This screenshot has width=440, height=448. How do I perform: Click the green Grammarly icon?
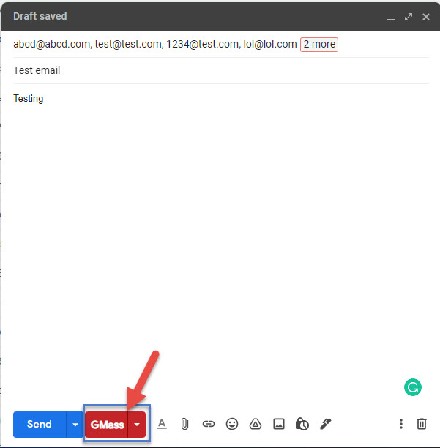click(x=413, y=387)
